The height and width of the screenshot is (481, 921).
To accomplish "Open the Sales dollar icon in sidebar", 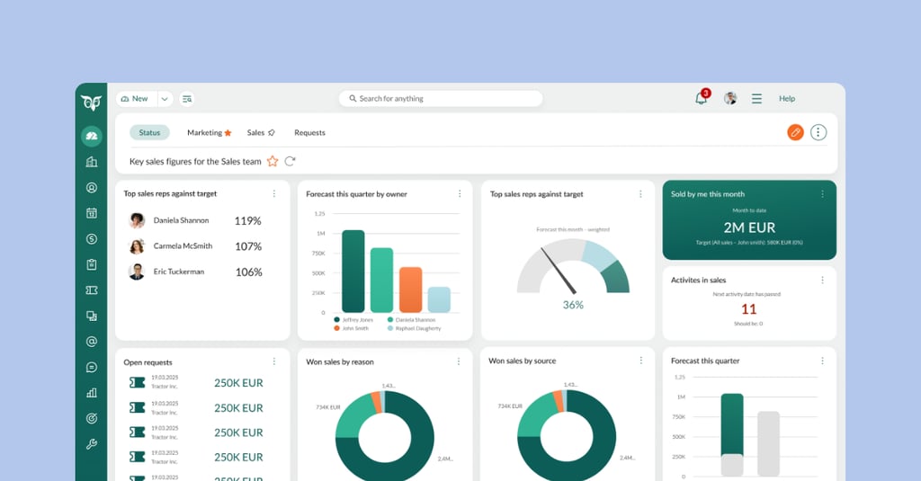I will pyautogui.click(x=91, y=239).
